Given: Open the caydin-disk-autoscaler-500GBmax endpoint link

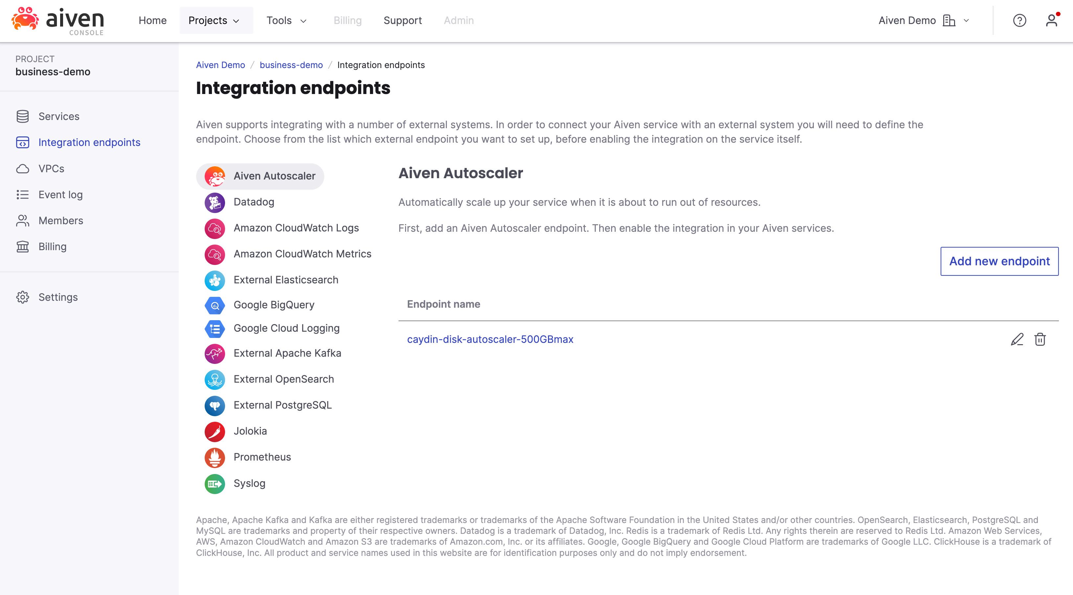Looking at the screenshot, I should click(490, 339).
